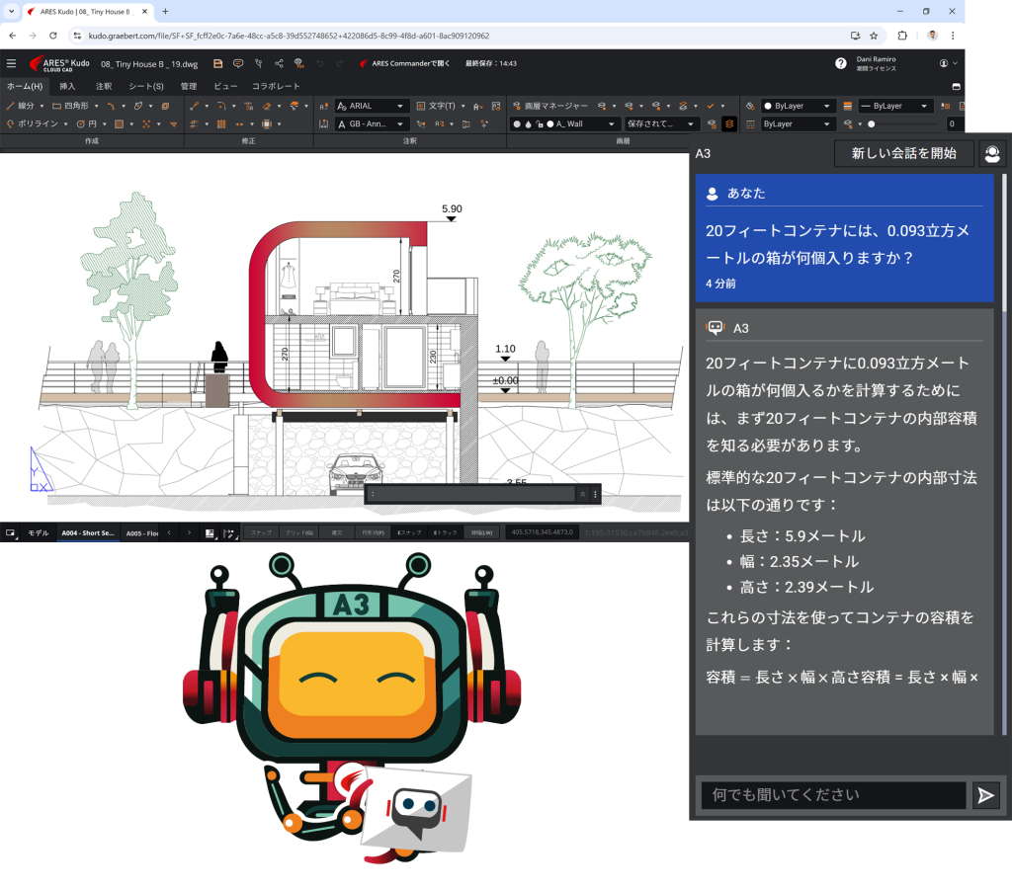Switch to the 挿入 ribbon tab
Image resolution: width=1012 pixels, height=891 pixels.
coord(66,86)
